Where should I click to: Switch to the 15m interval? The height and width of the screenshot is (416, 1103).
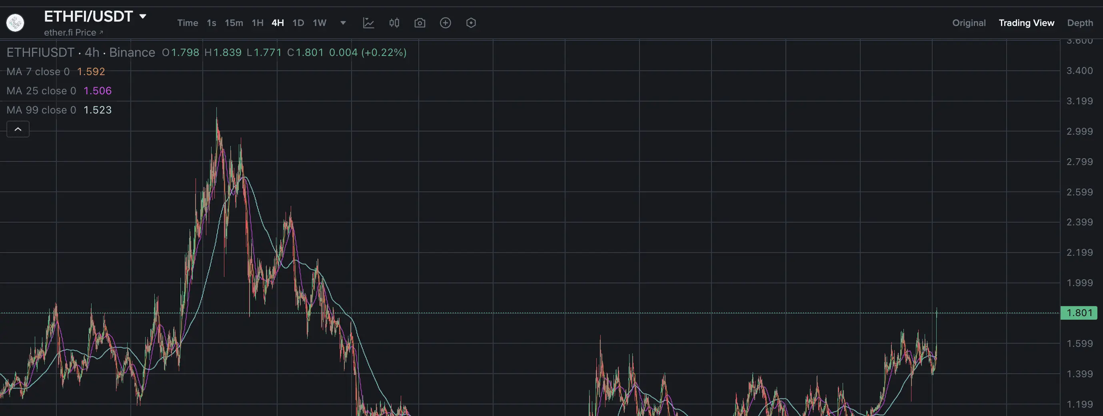(x=234, y=23)
